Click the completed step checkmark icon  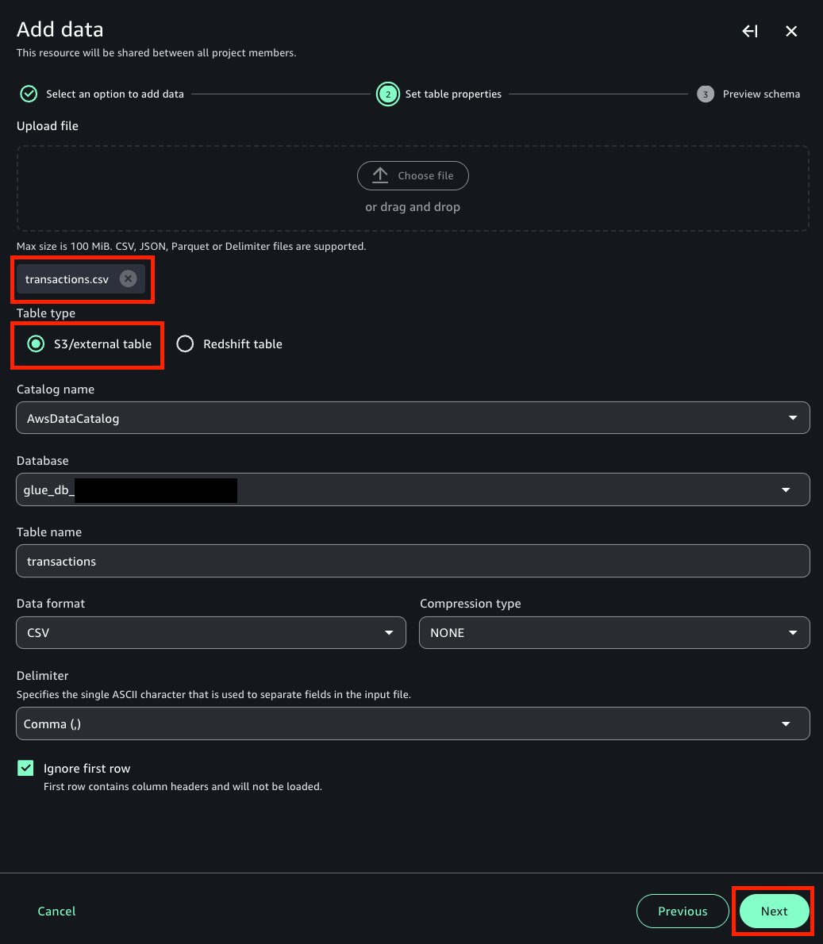point(29,94)
